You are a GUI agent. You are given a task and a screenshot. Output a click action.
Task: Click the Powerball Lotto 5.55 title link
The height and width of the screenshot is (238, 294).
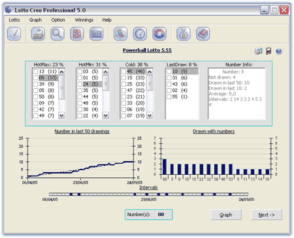tap(147, 50)
